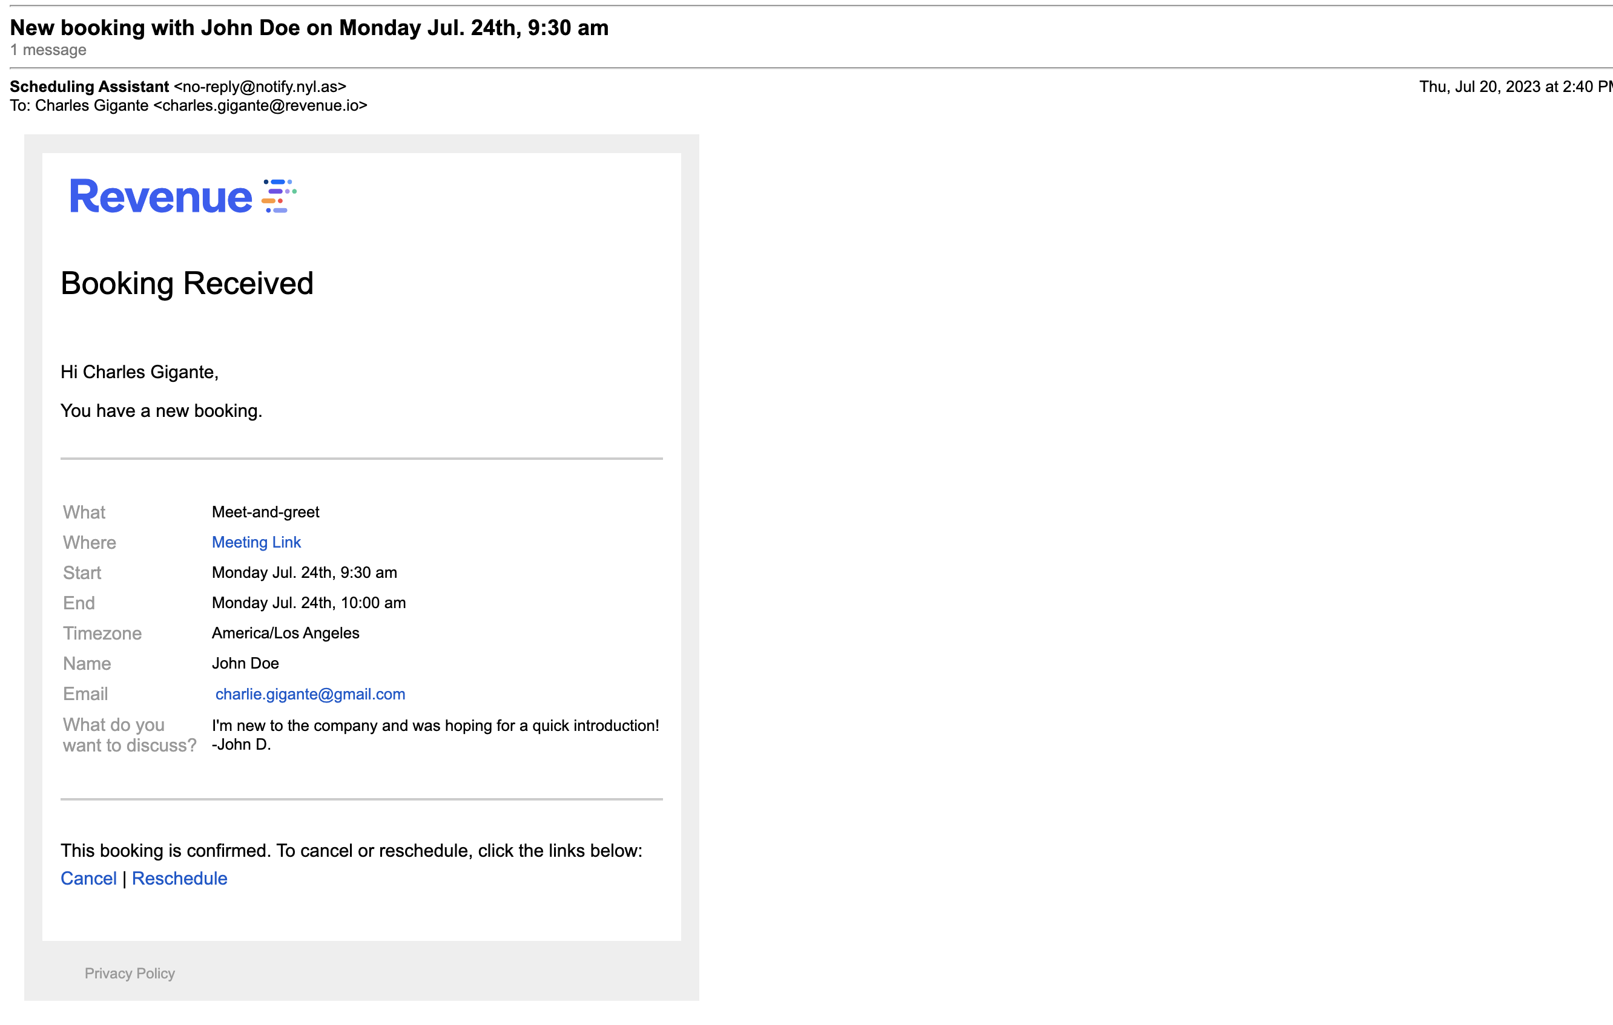Click the discussion note about quick introduction
Screen dimensions: 1613x1025
435,725
